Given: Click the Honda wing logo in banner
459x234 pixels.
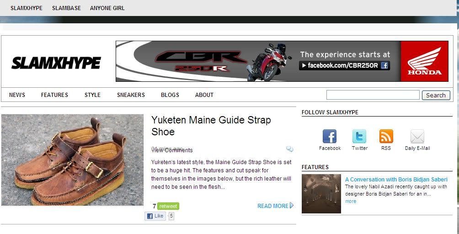Looking at the screenshot, I should 424,61.
